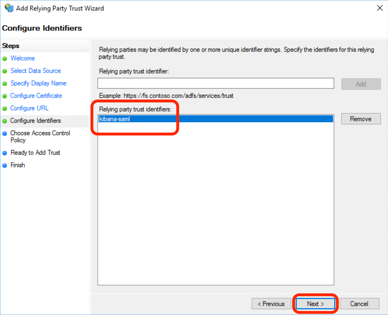Click the blue dot beside Ready to Add Trust
The width and height of the screenshot is (388, 315).
[x=5, y=153]
